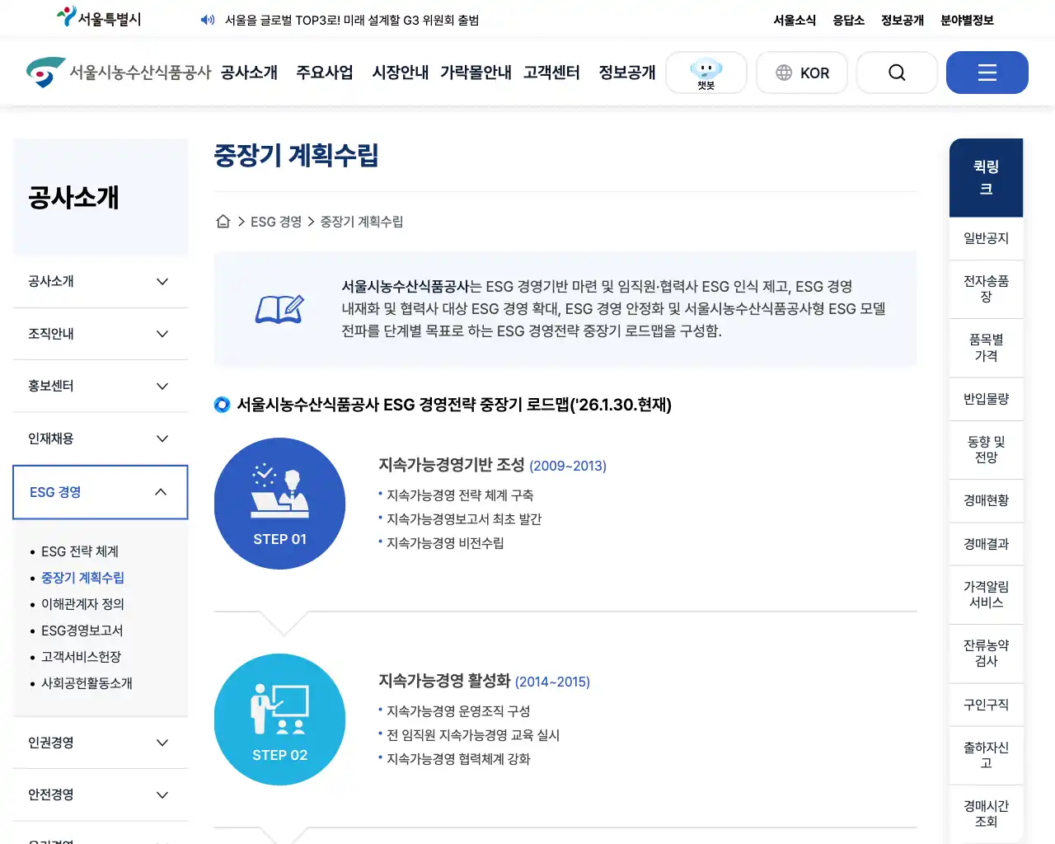Open 주요사업 in main navigation
This screenshot has height=844, width=1055.
325,73
